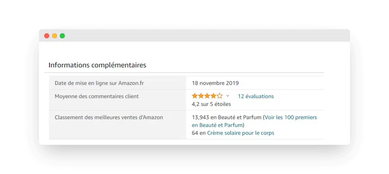Viewport: 389px width, 174px height.
Task: Click the 13,943 en Beauté et Parfum rank
Action: (227, 117)
